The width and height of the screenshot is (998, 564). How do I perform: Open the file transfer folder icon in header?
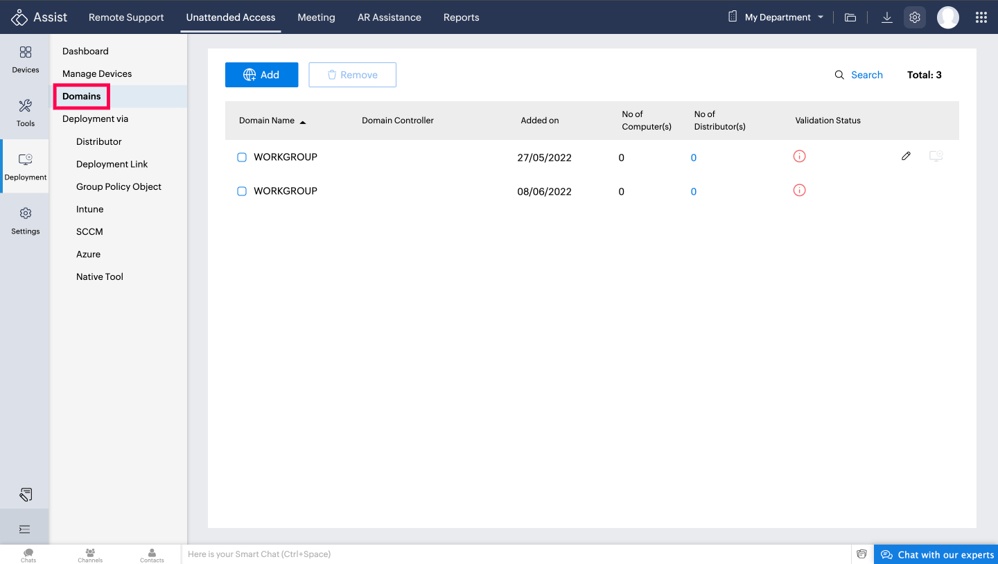pos(850,17)
